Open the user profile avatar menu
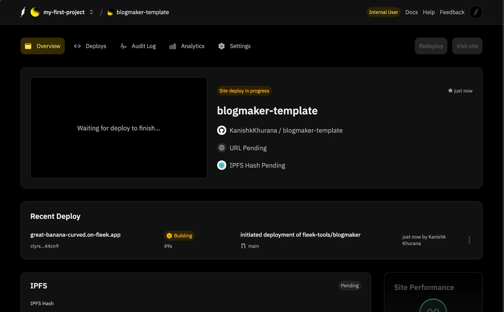504x312 pixels. click(476, 12)
